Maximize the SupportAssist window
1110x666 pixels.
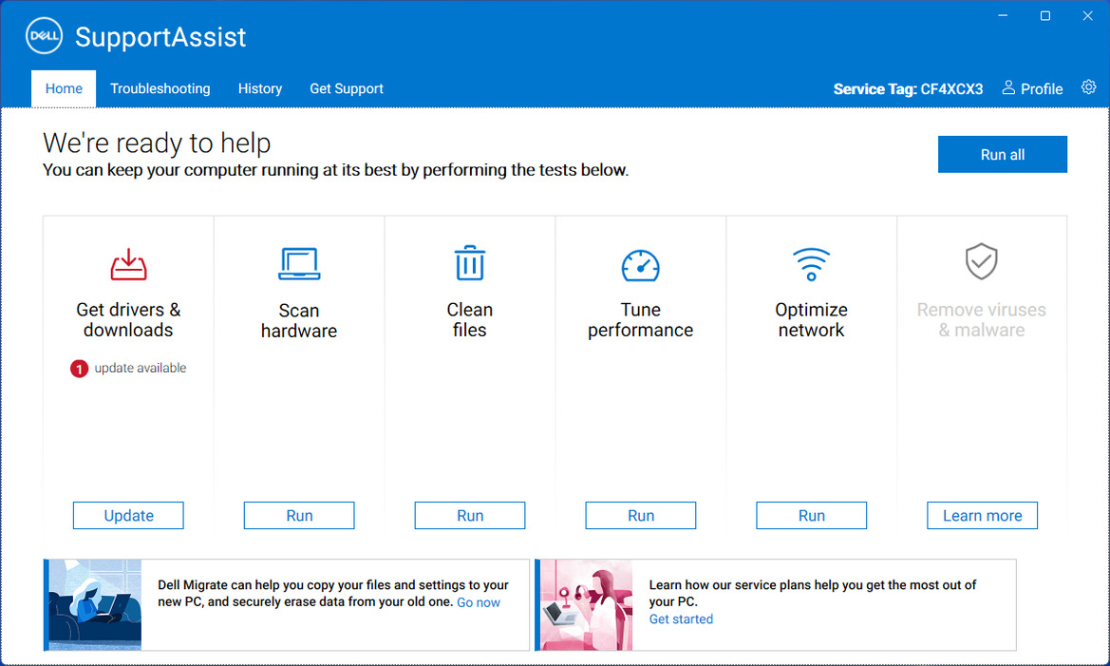point(1044,15)
